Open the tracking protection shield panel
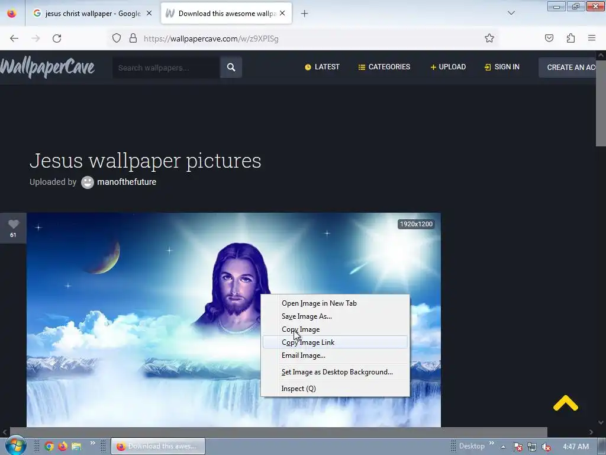This screenshot has width=606, height=455. pos(117,38)
